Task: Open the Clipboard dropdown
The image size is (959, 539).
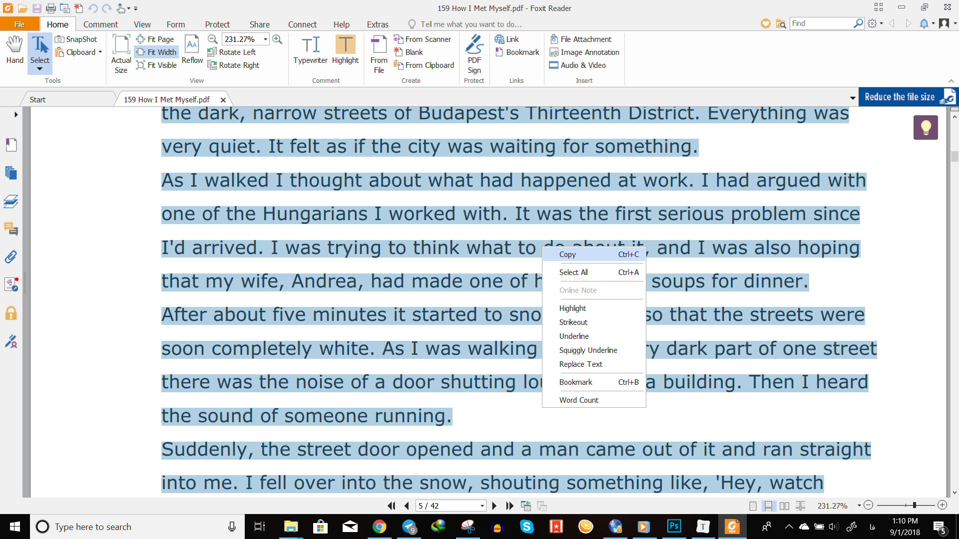Action: tap(100, 52)
